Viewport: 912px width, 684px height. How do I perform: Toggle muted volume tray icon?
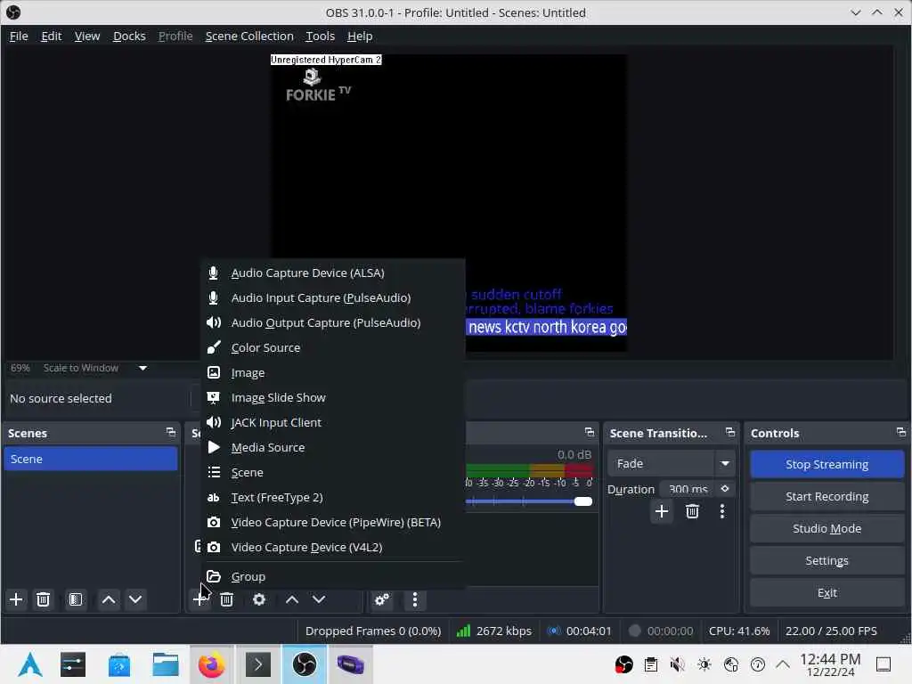(x=677, y=664)
